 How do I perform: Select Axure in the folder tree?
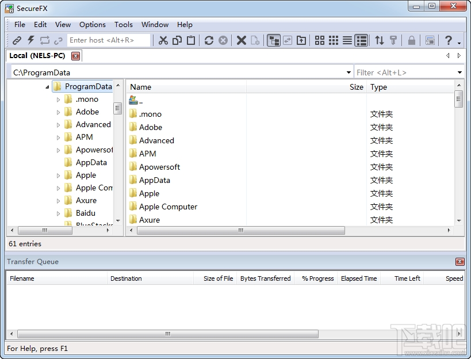coord(86,200)
